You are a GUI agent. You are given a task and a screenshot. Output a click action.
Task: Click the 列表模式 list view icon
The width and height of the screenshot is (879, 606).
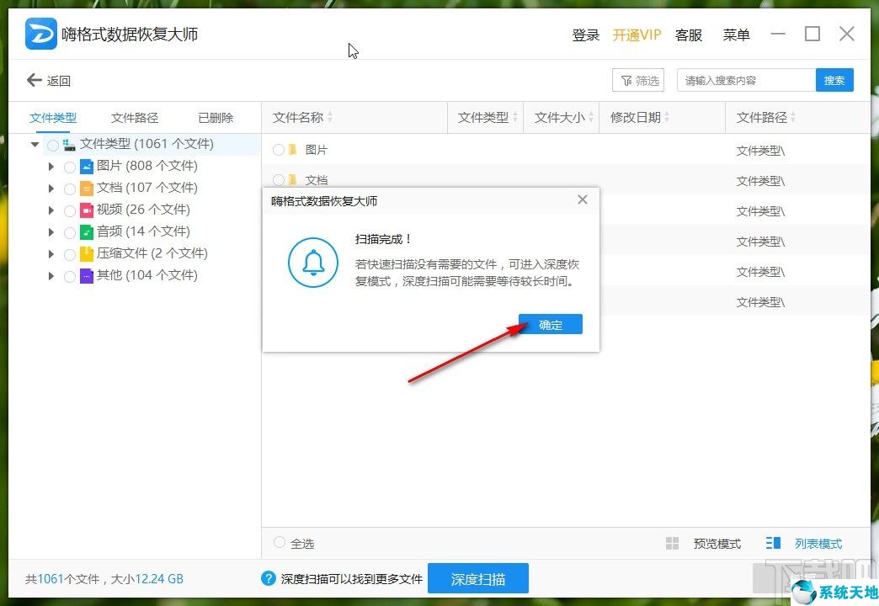point(772,543)
